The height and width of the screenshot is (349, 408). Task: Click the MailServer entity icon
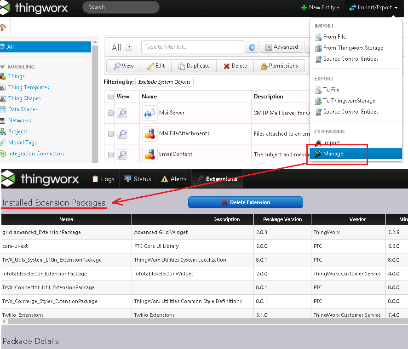tap(150, 113)
